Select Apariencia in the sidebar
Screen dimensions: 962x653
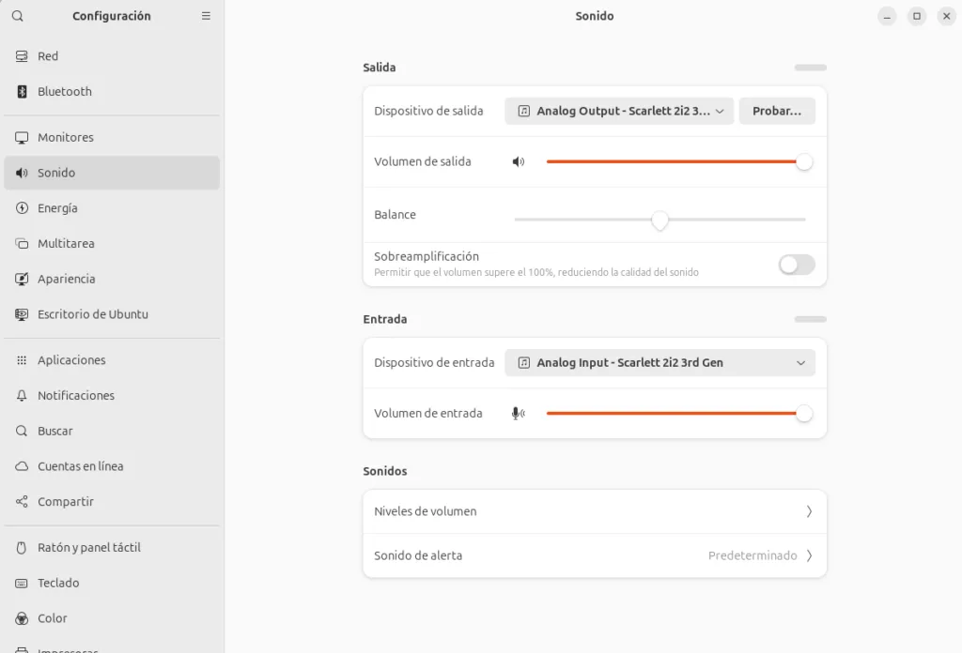[66, 279]
